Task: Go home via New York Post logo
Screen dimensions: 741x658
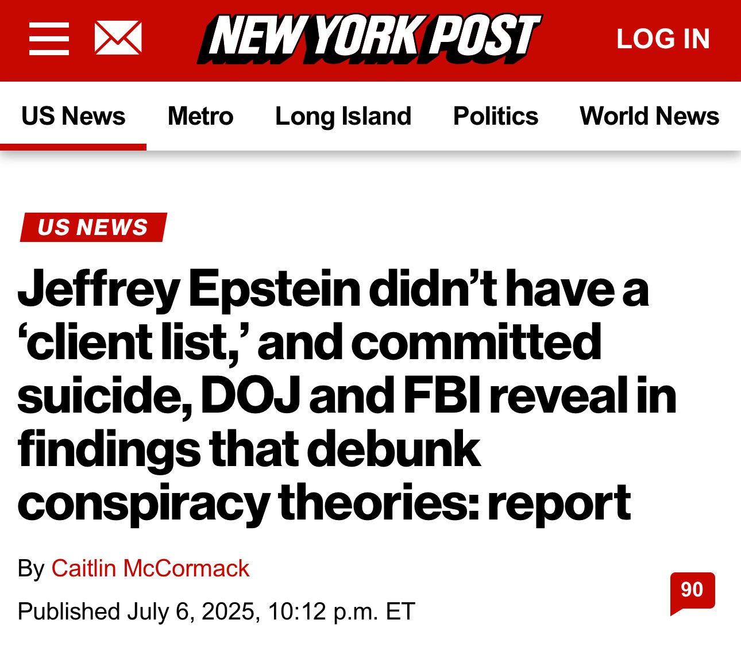Action: pyautogui.click(x=369, y=39)
